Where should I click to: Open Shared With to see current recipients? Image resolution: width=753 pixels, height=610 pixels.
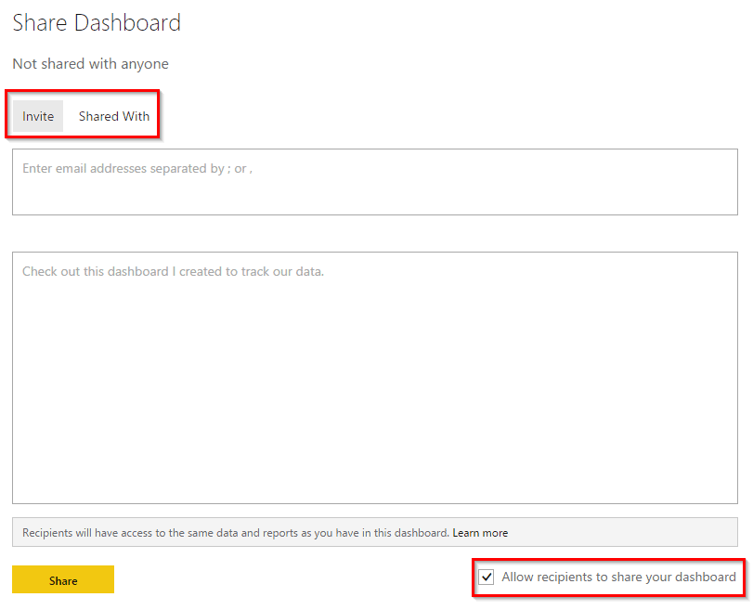click(x=113, y=116)
